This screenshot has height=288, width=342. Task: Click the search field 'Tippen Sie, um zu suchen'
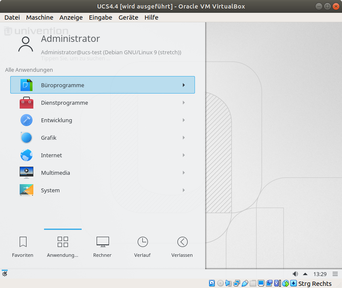pyautogui.click(x=76, y=59)
